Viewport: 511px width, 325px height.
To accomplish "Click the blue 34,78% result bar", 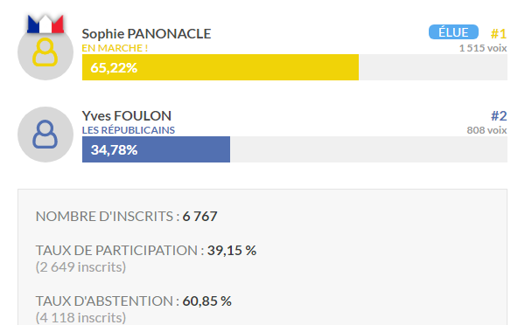I will pyautogui.click(x=156, y=149).
